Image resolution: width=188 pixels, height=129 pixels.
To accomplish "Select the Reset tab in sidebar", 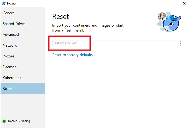I will [x=23, y=88].
